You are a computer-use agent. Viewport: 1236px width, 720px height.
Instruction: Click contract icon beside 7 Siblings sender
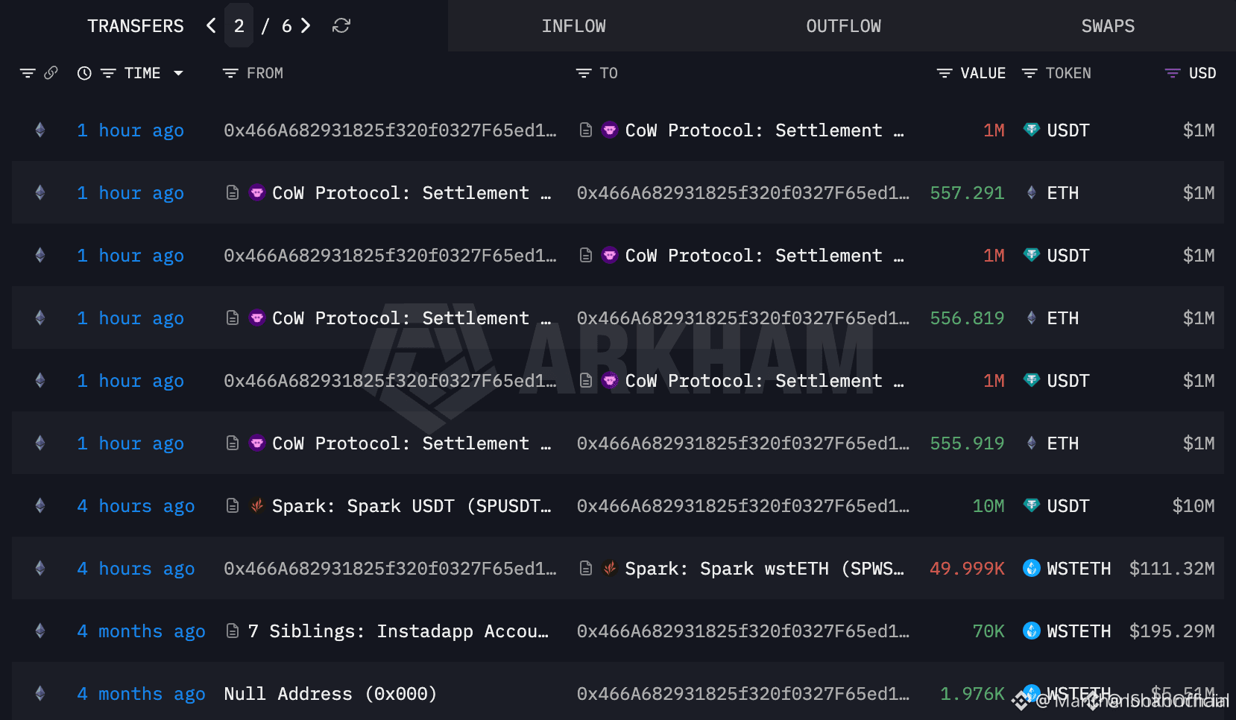[x=233, y=631]
